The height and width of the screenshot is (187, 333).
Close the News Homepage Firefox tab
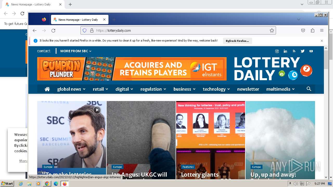[104, 19]
